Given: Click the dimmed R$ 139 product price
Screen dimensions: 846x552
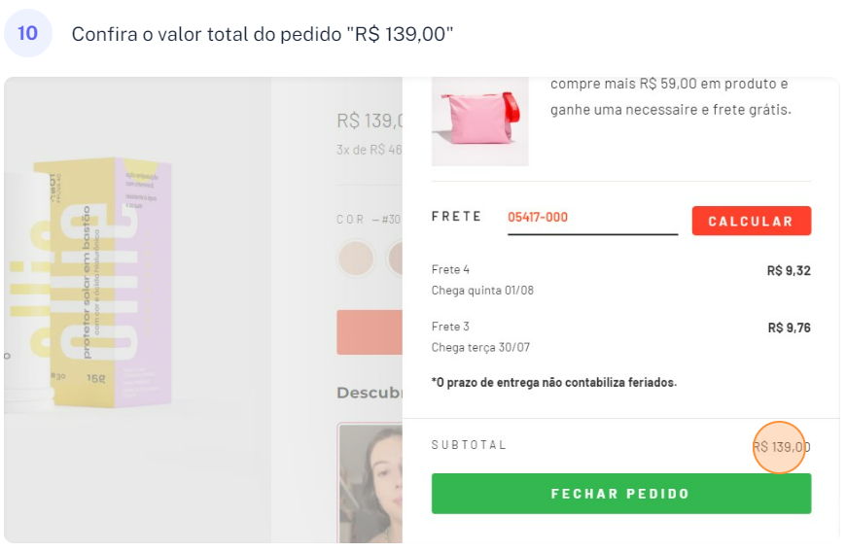Looking at the screenshot, I should [370, 121].
